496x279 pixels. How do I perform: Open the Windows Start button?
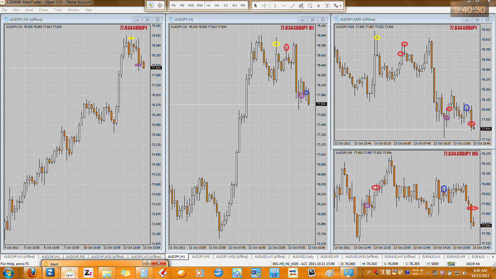(8, 273)
